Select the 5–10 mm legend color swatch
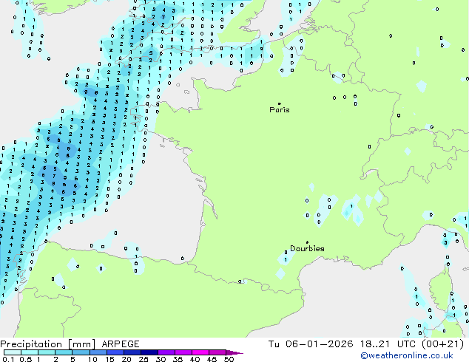Screen dimensions: 469x362 81,352
